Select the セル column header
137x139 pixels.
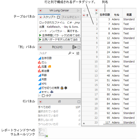[117, 15]
